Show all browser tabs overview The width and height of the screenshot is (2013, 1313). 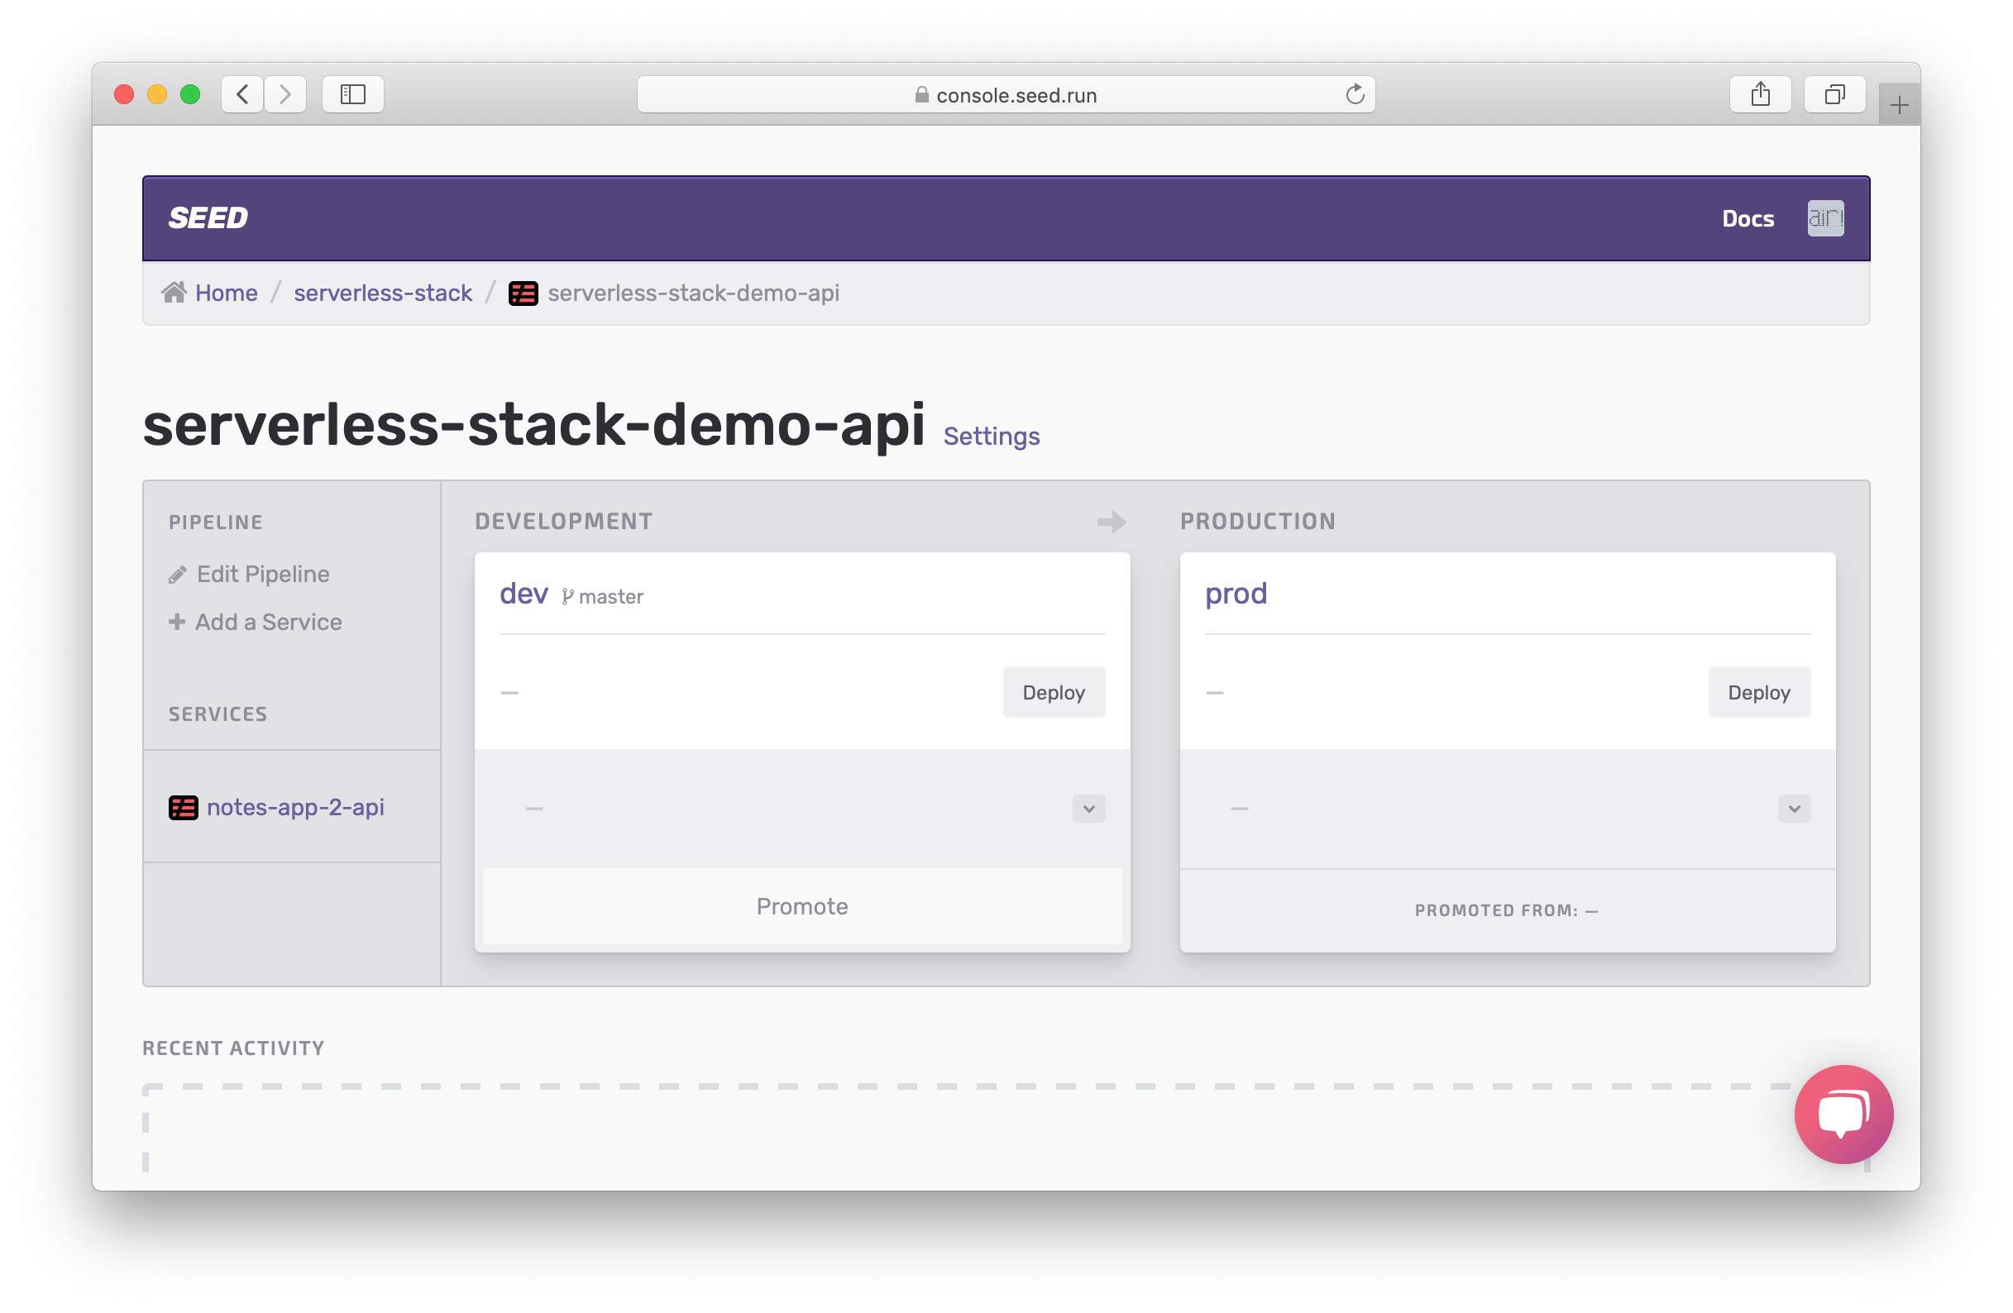[1834, 94]
